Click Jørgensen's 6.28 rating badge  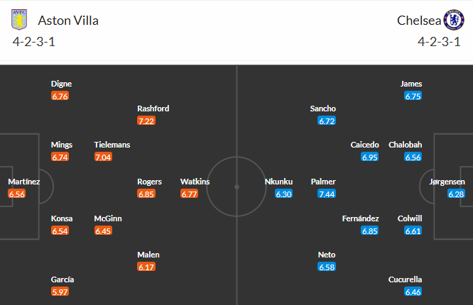coord(456,194)
